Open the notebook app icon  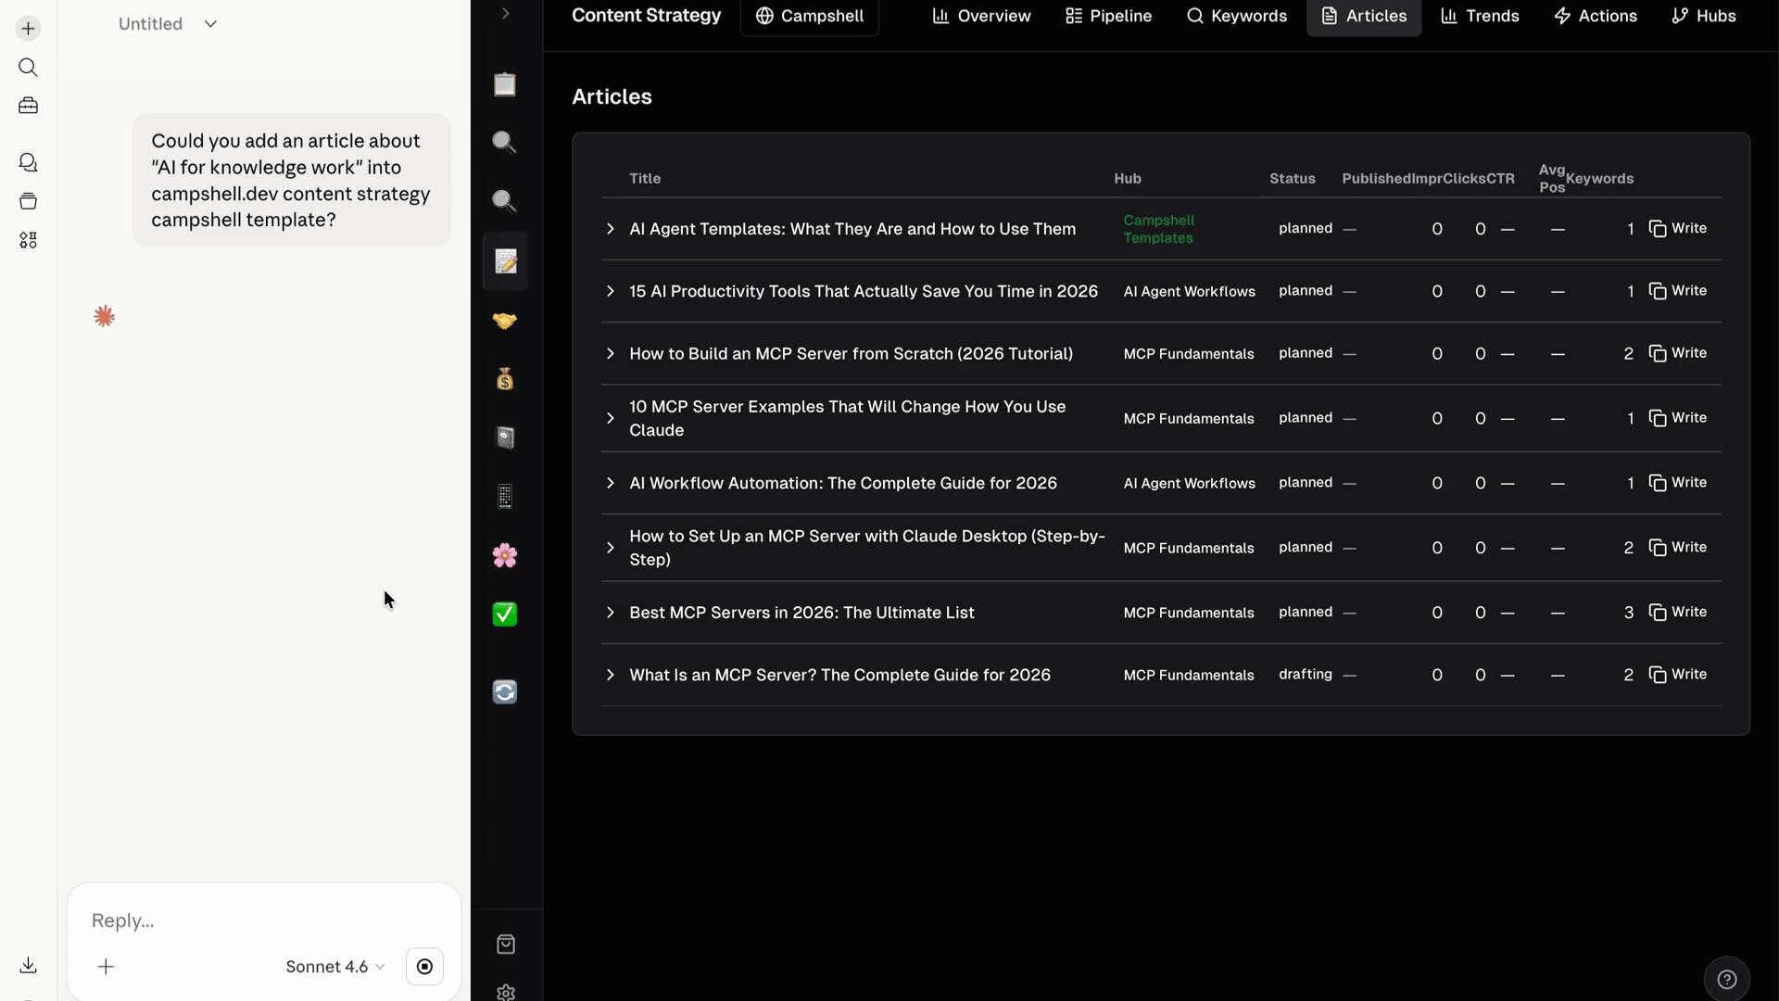[x=505, y=437]
